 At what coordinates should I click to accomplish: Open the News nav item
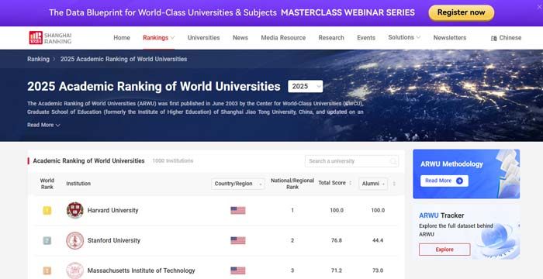(240, 38)
